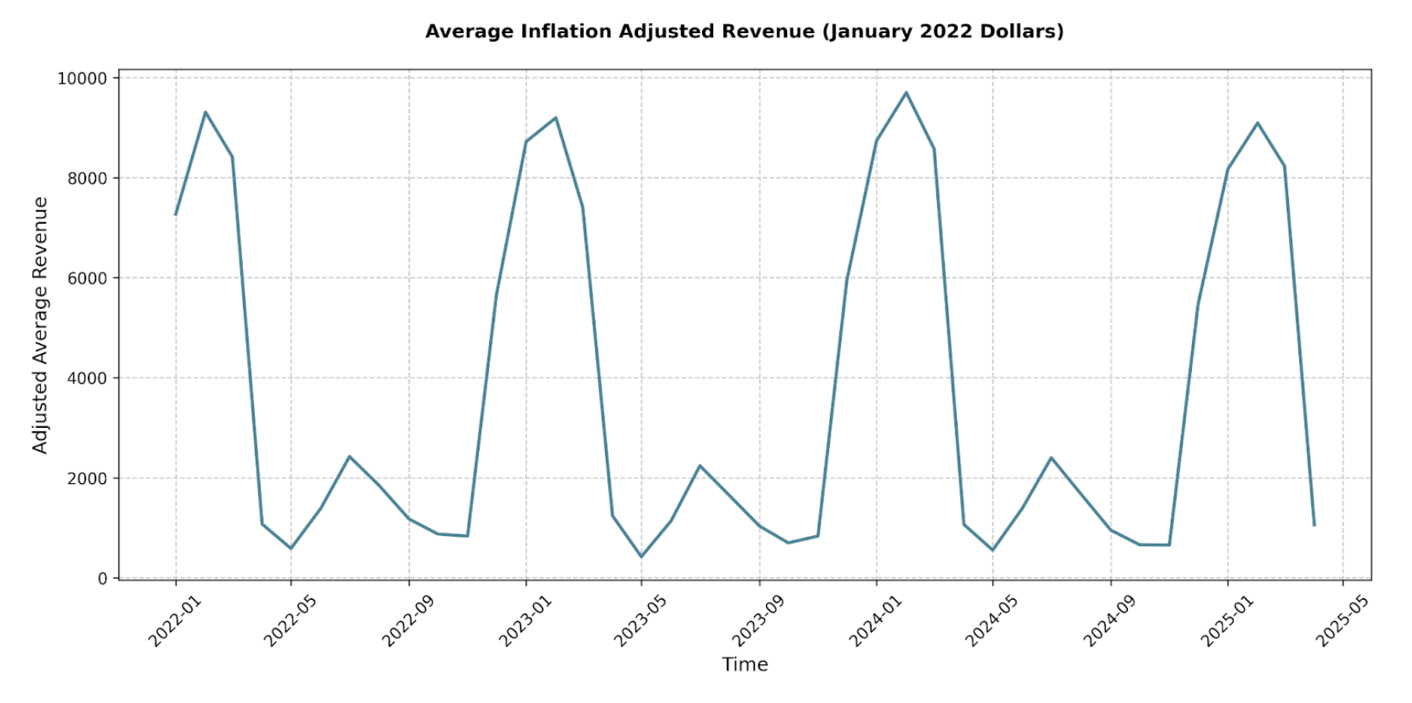Click the 2024-05 x-axis date label
Screen dimensions: 1412x703
(x=992, y=621)
